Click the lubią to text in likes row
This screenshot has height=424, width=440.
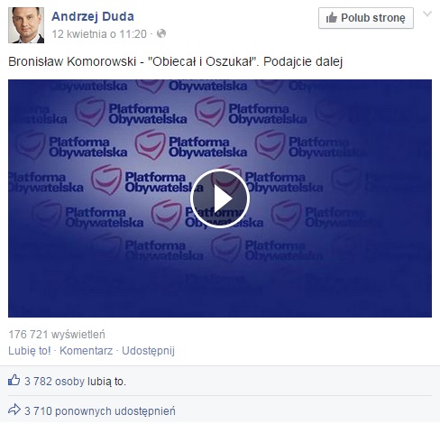click(106, 382)
